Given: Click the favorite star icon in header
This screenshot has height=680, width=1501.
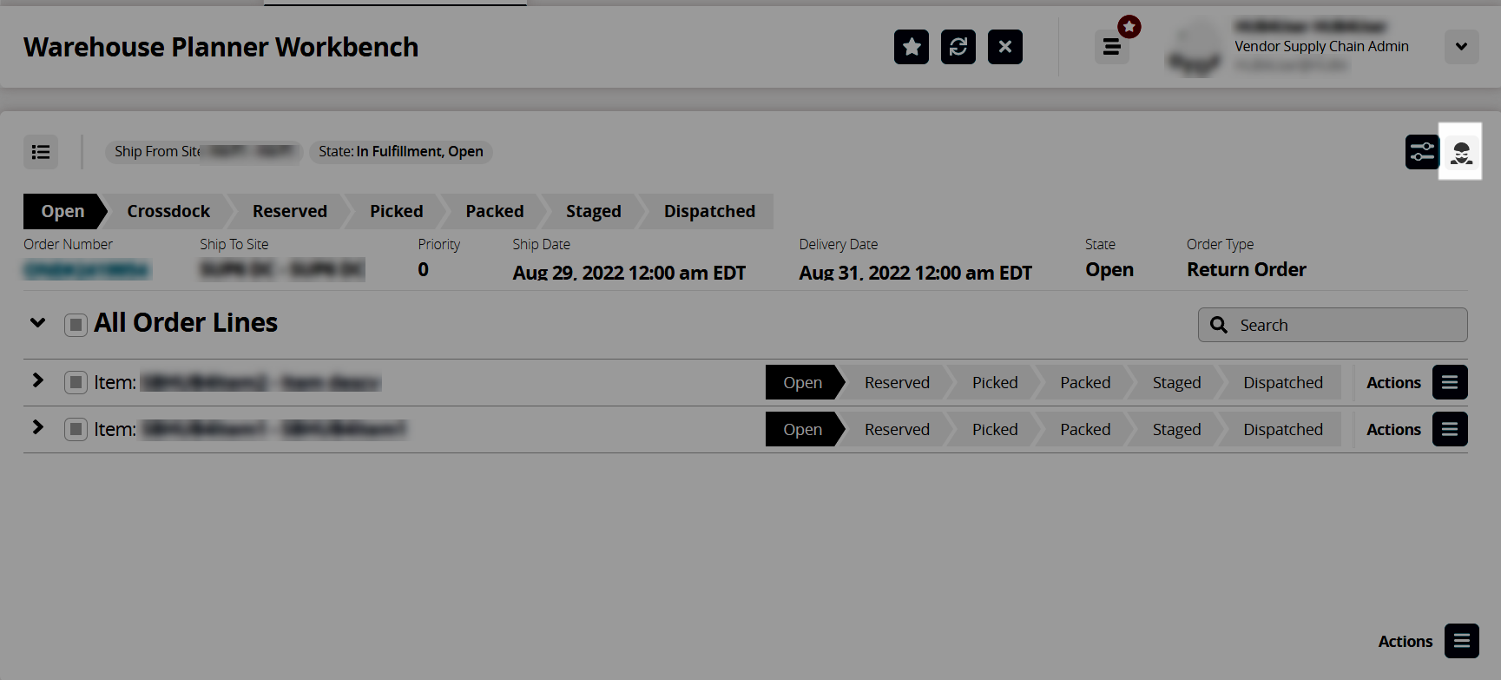Looking at the screenshot, I should coord(911,47).
